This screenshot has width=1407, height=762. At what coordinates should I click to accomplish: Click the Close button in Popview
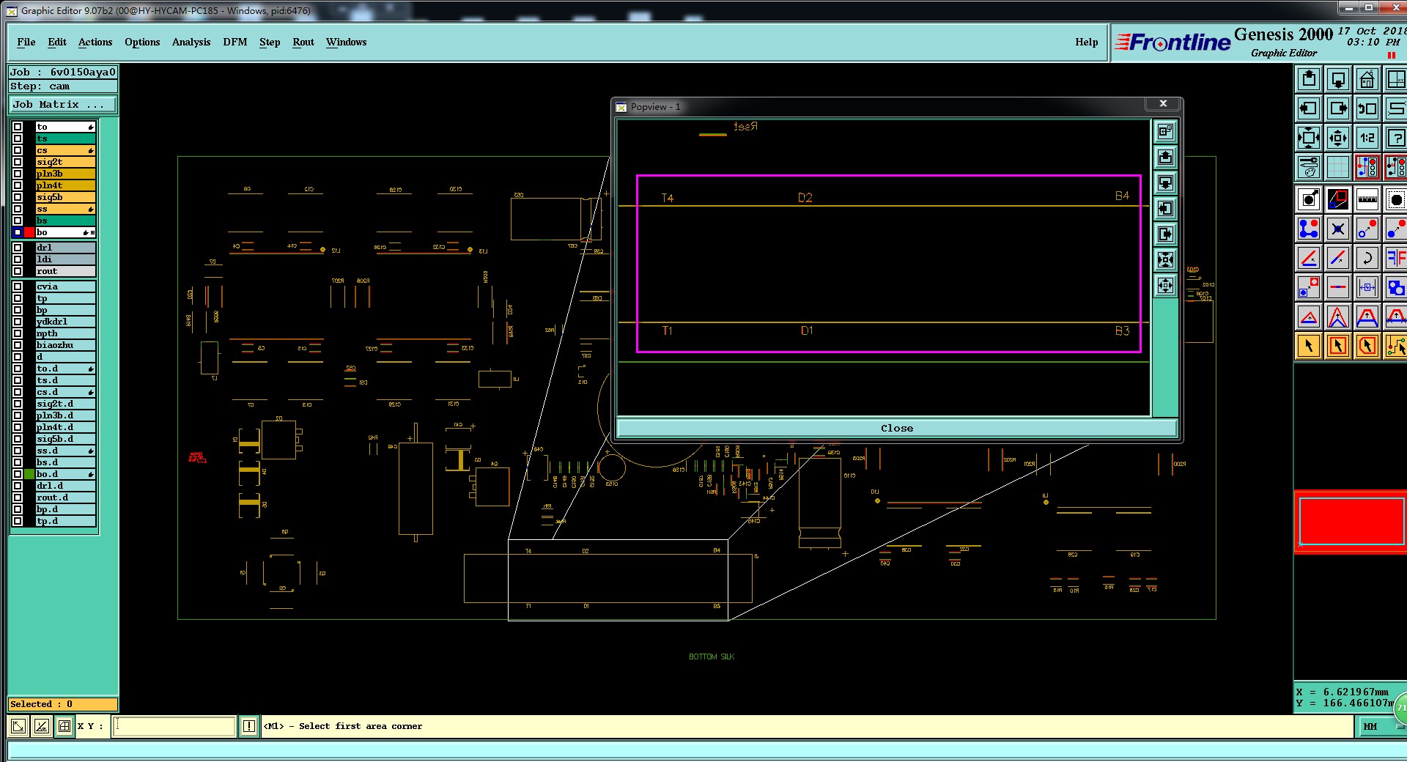(897, 428)
